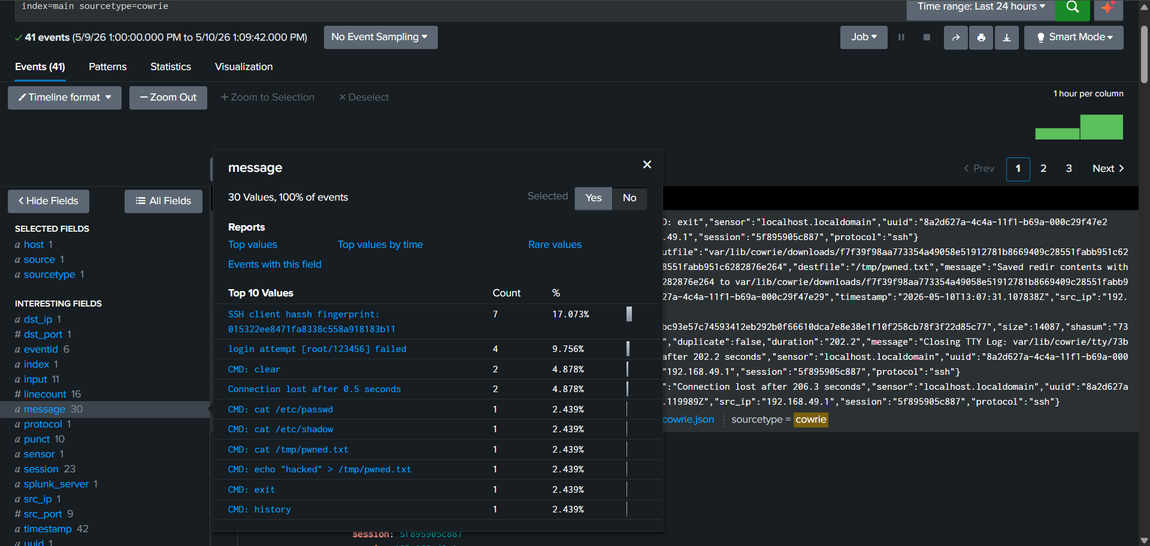Filter by CMD: echo hacked value
This screenshot has height=546, width=1150.
(x=320, y=469)
